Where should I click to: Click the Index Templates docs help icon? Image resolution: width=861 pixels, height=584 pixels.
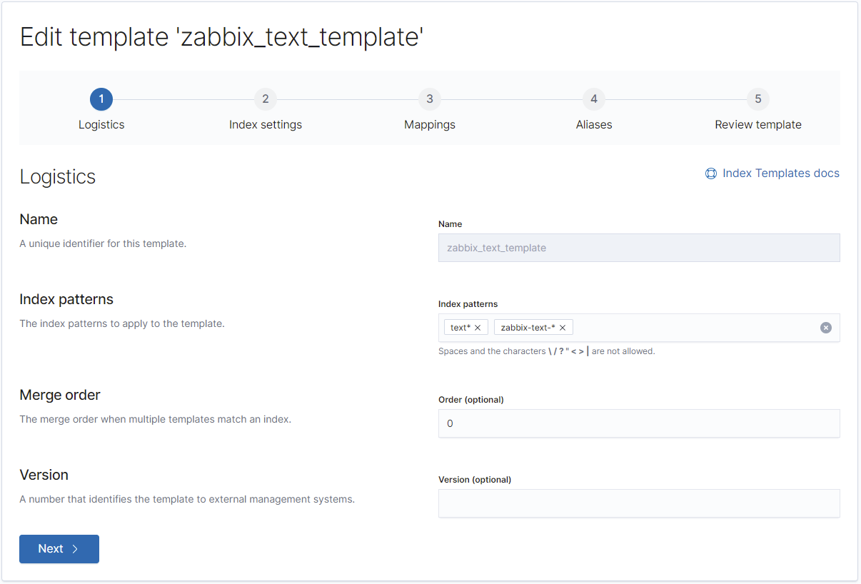coord(711,173)
